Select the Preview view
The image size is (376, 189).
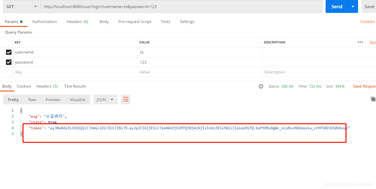(x=53, y=100)
